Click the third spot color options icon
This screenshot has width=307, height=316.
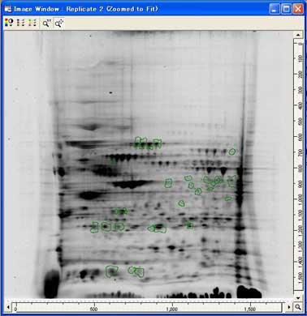coord(32,23)
